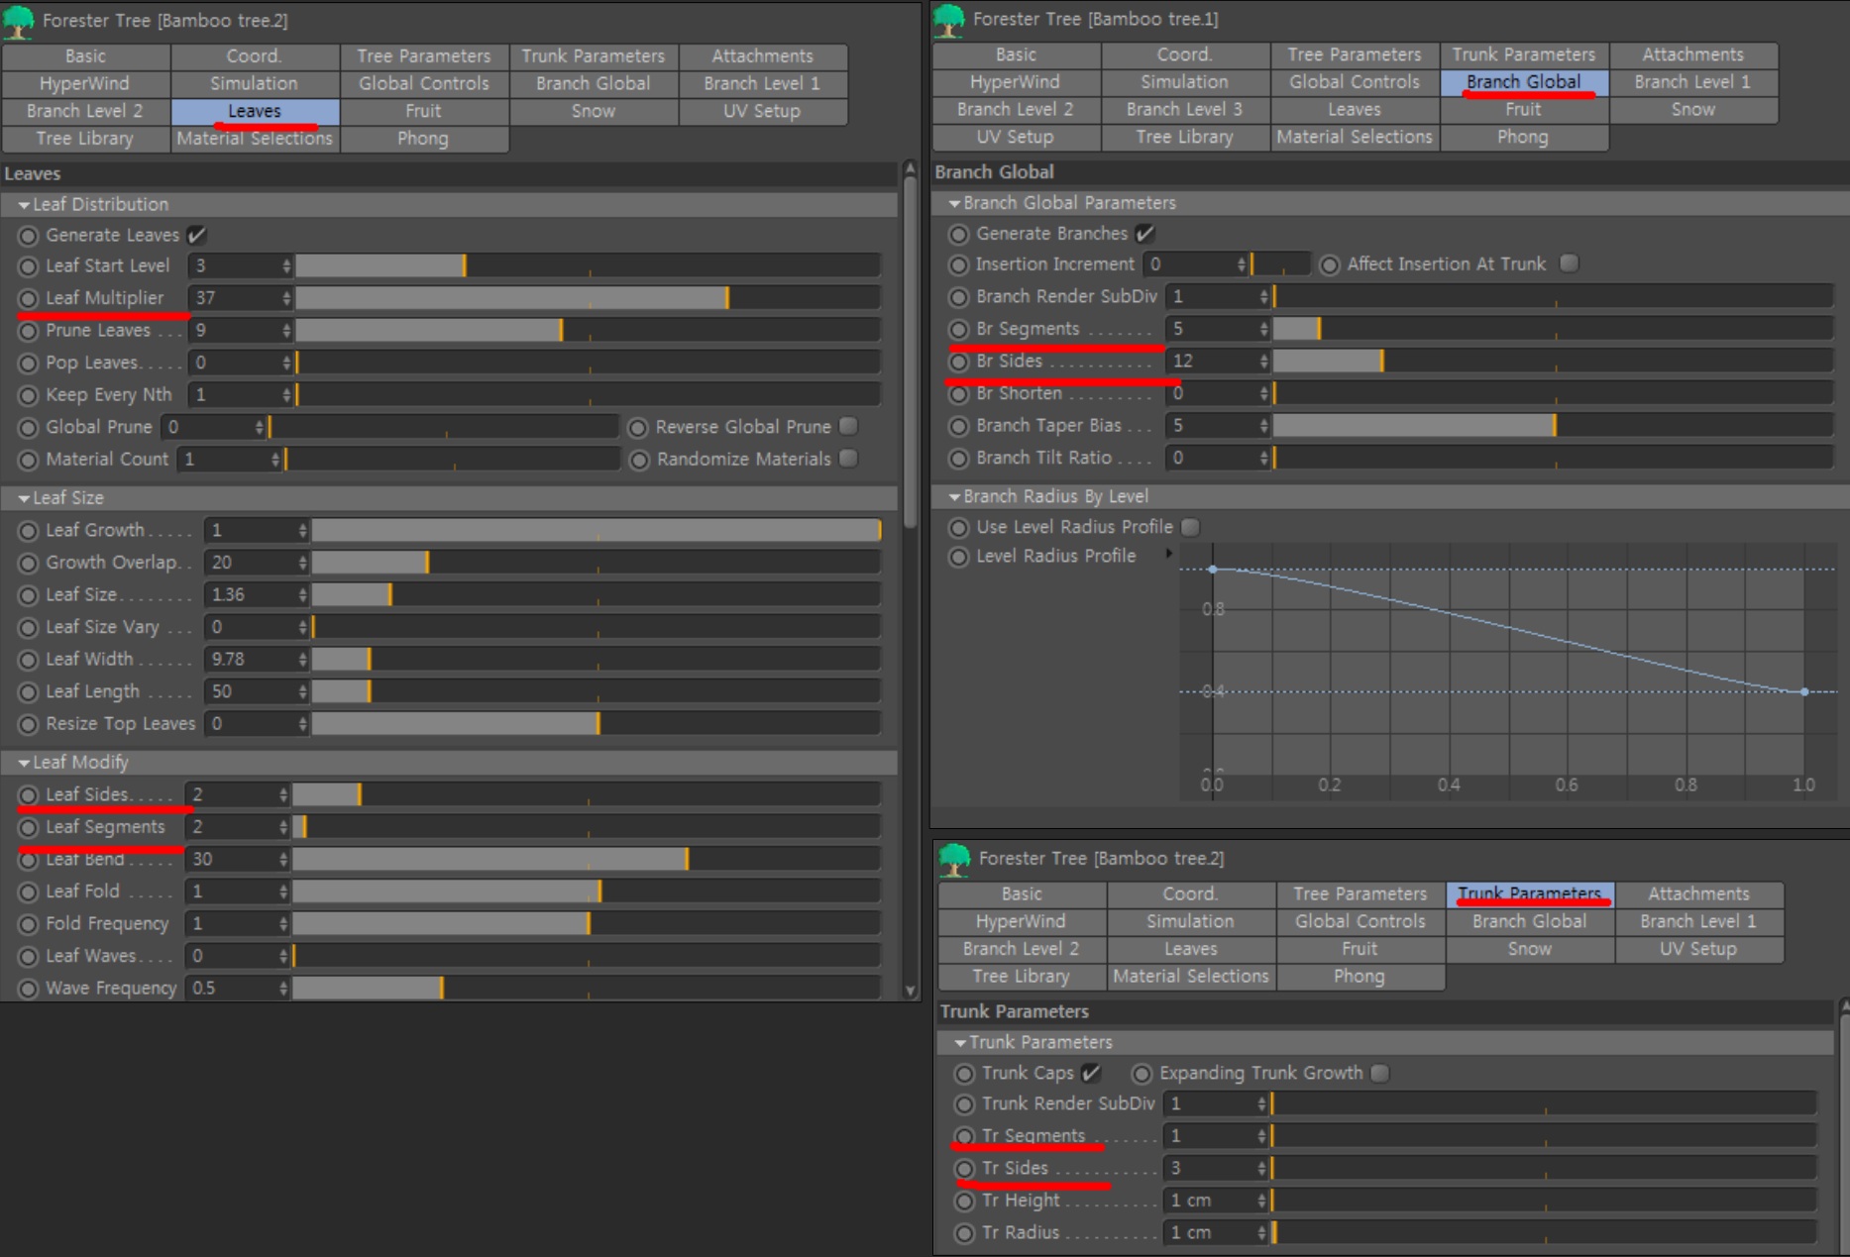Click the animation dot beside Global Prune
The height and width of the screenshot is (1257, 1850).
coord(28,428)
